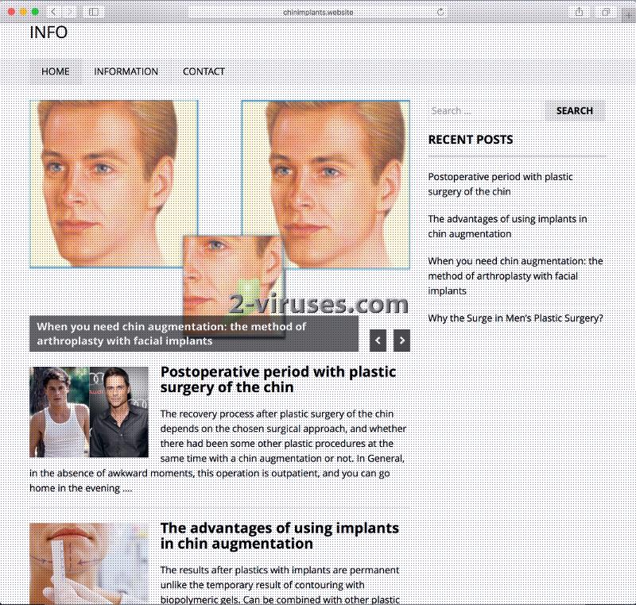Open Why the Surge in Men's Plastic Surgery
This screenshot has height=605, width=636.
[x=515, y=317]
